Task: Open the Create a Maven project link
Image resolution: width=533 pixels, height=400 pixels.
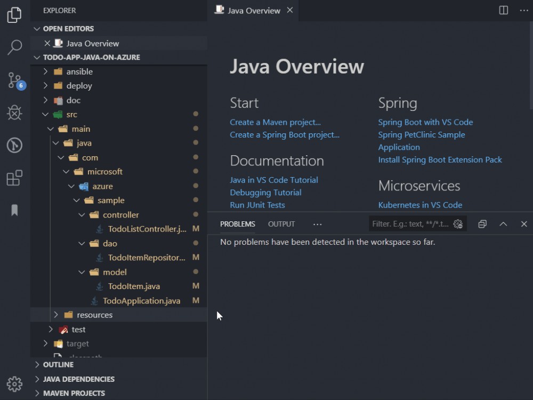Action: (x=276, y=122)
